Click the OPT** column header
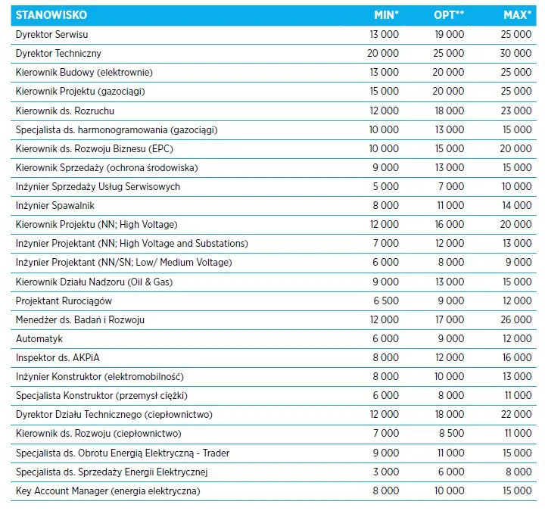 (x=449, y=15)
